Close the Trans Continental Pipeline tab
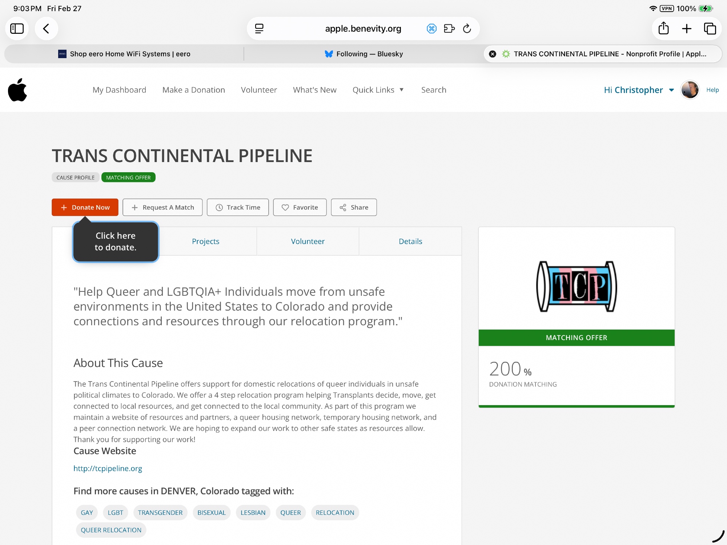The height and width of the screenshot is (545, 727). tap(493, 54)
